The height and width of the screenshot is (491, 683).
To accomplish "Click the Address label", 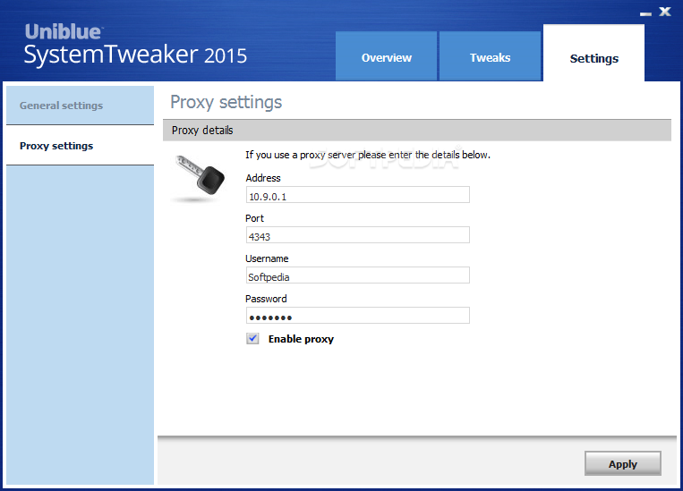I will 263,178.
